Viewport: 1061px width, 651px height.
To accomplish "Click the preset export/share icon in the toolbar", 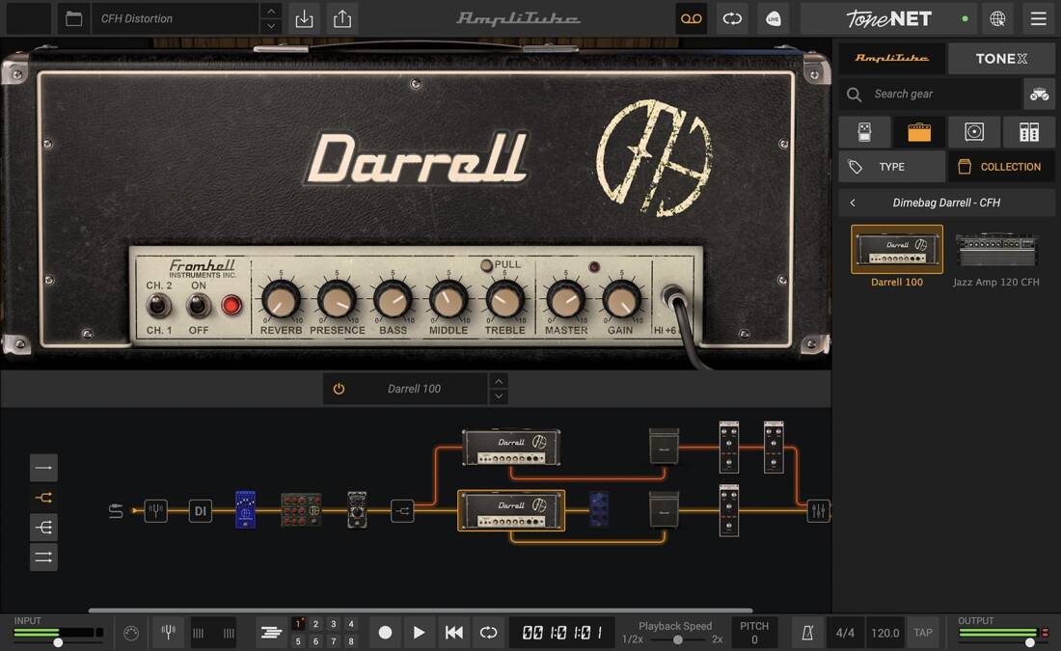I will tap(342, 18).
